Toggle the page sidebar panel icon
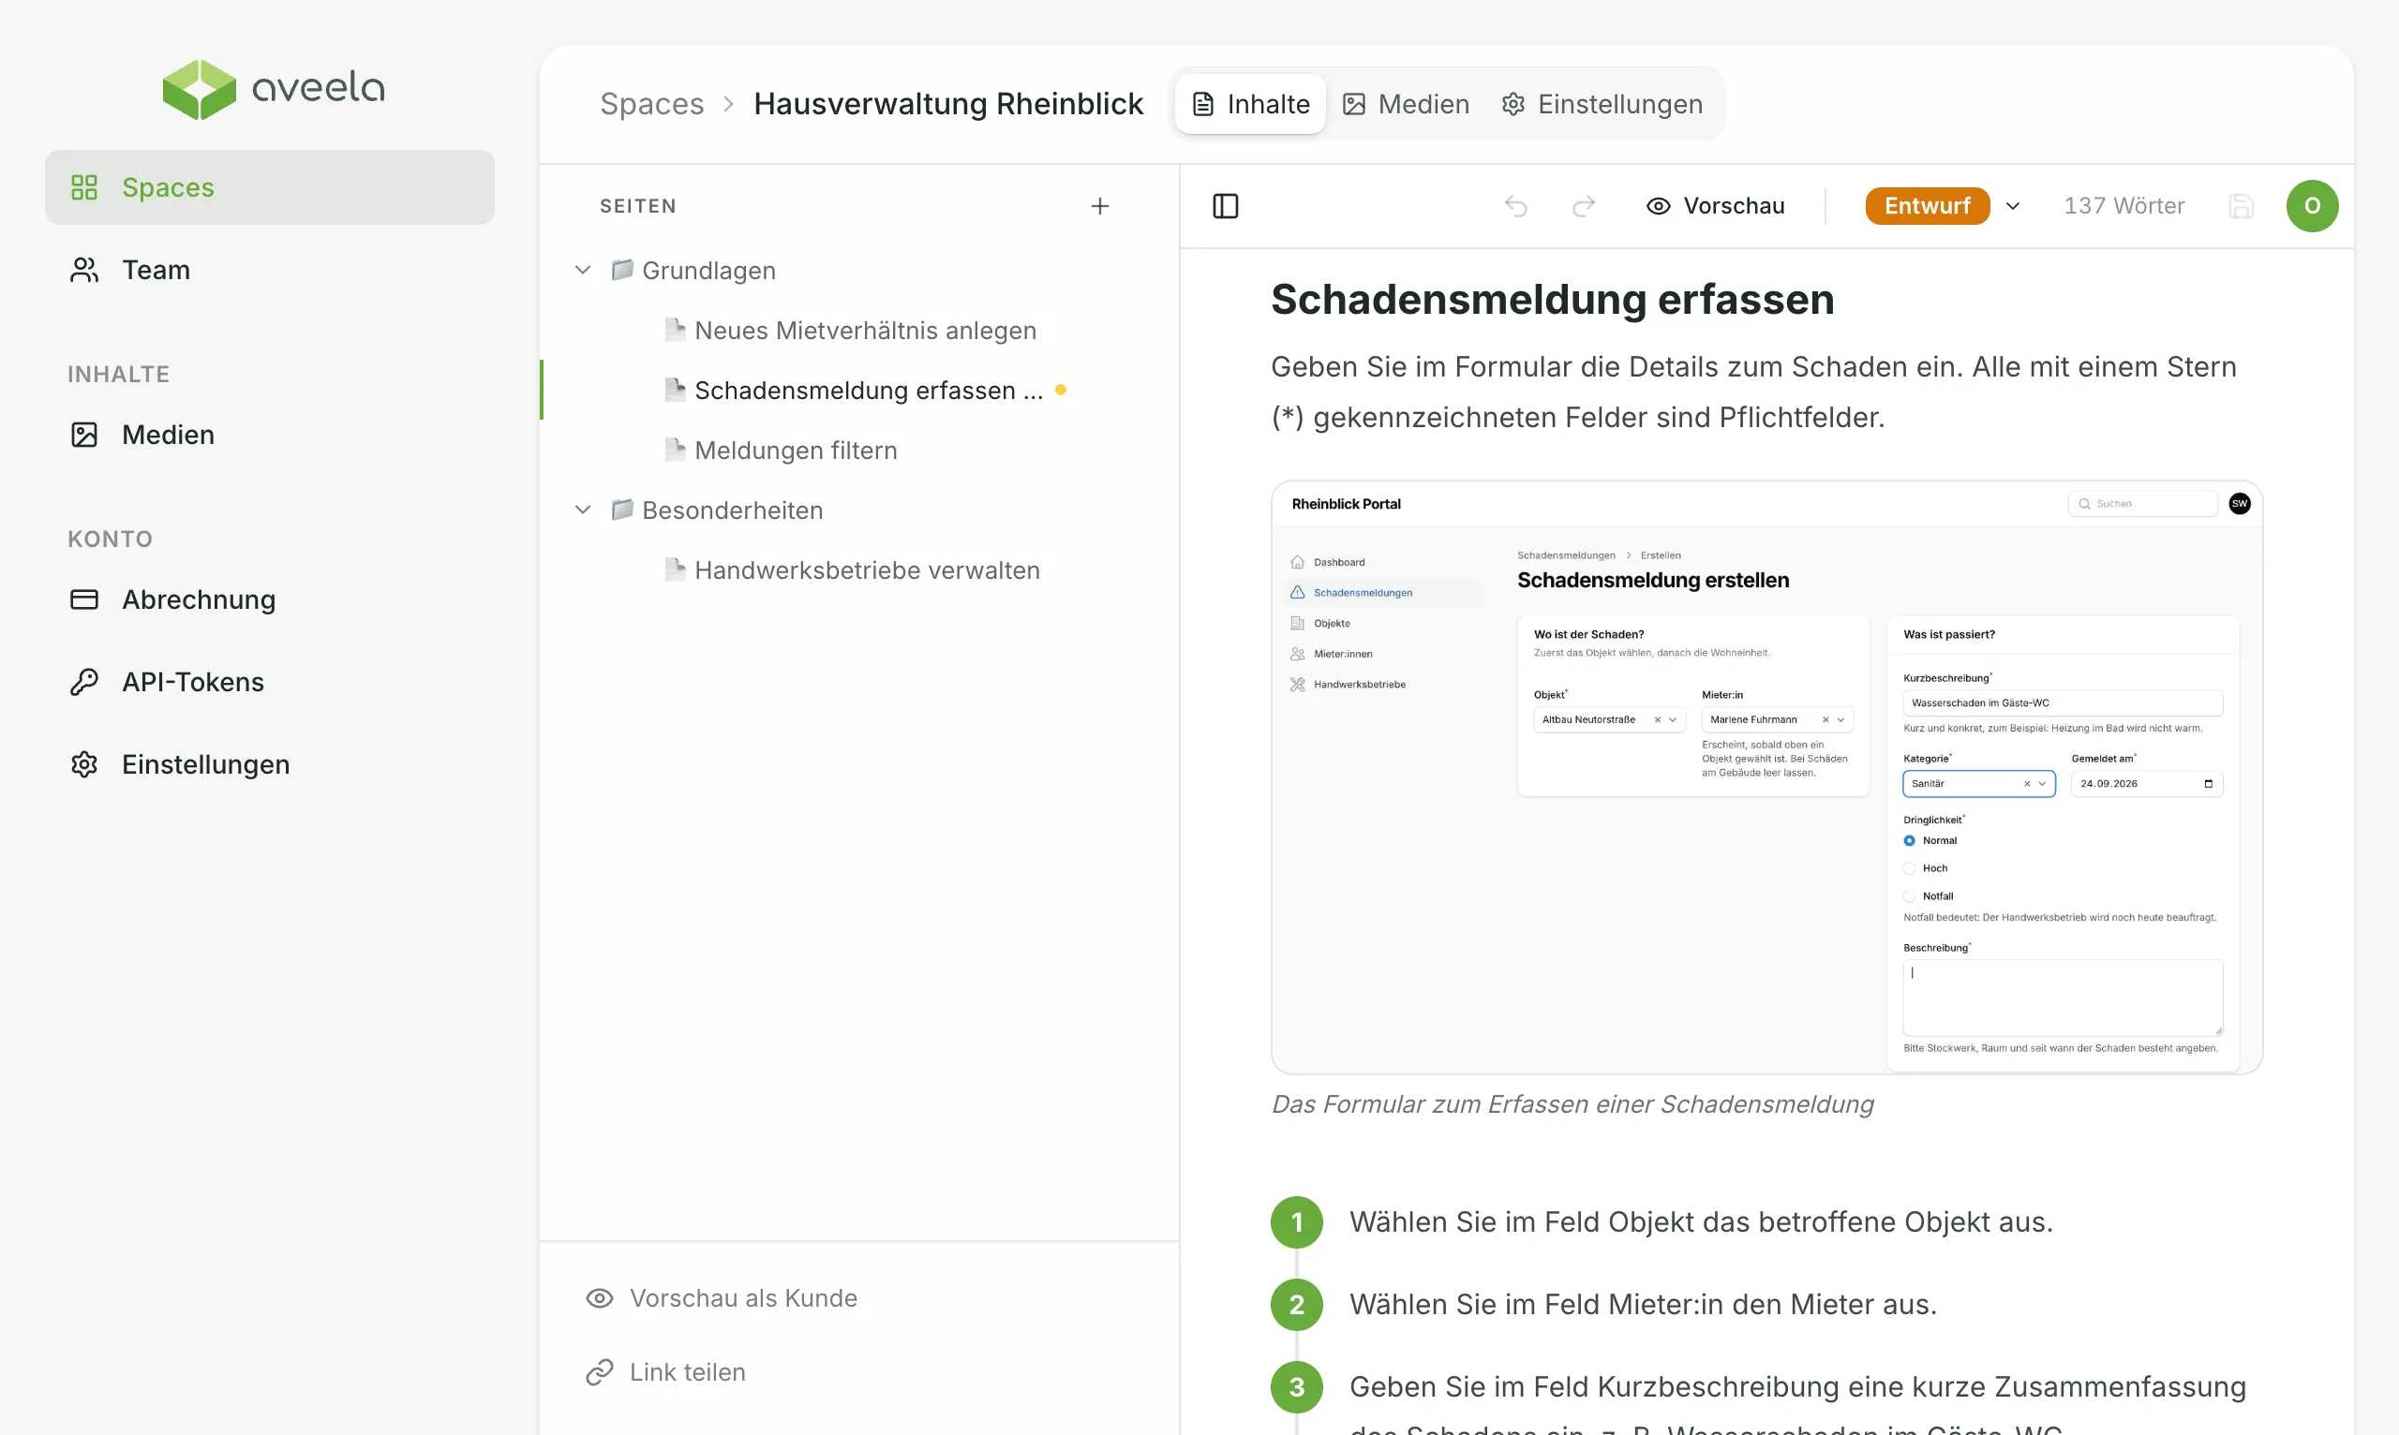 pyautogui.click(x=1226, y=206)
